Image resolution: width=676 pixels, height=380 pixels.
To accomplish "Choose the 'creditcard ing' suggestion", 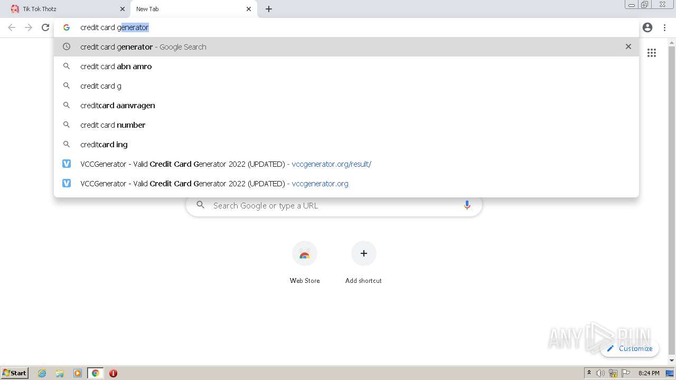I will [x=346, y=145].
